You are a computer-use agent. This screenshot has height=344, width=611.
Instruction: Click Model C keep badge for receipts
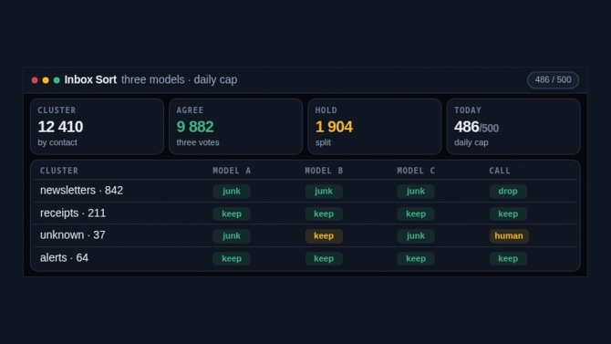416,214
